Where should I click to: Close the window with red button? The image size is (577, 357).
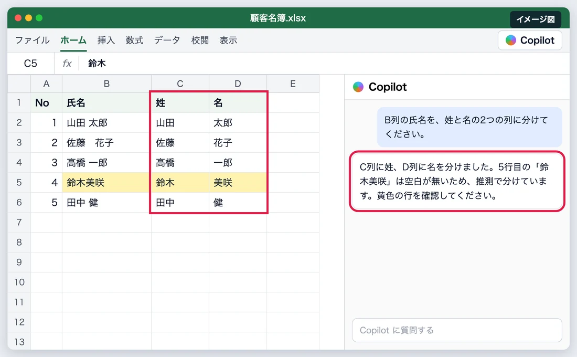point(18,18)
